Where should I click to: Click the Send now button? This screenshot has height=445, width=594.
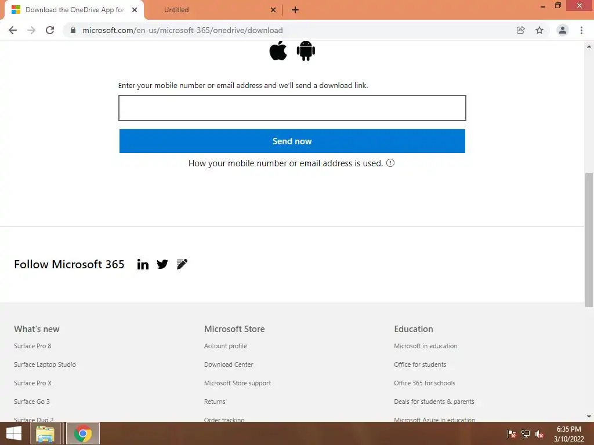click(292, 141)
